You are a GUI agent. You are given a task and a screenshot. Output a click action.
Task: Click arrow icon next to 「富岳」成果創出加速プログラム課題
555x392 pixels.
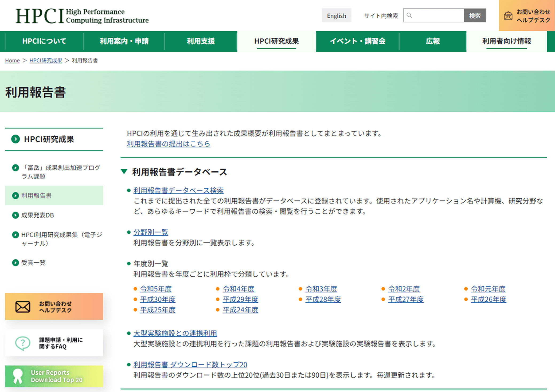pos(15,168)
